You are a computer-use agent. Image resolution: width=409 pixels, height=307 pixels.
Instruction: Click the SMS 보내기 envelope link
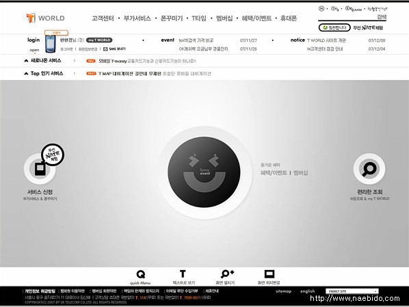pyautogui.click(x=114, y=49)
